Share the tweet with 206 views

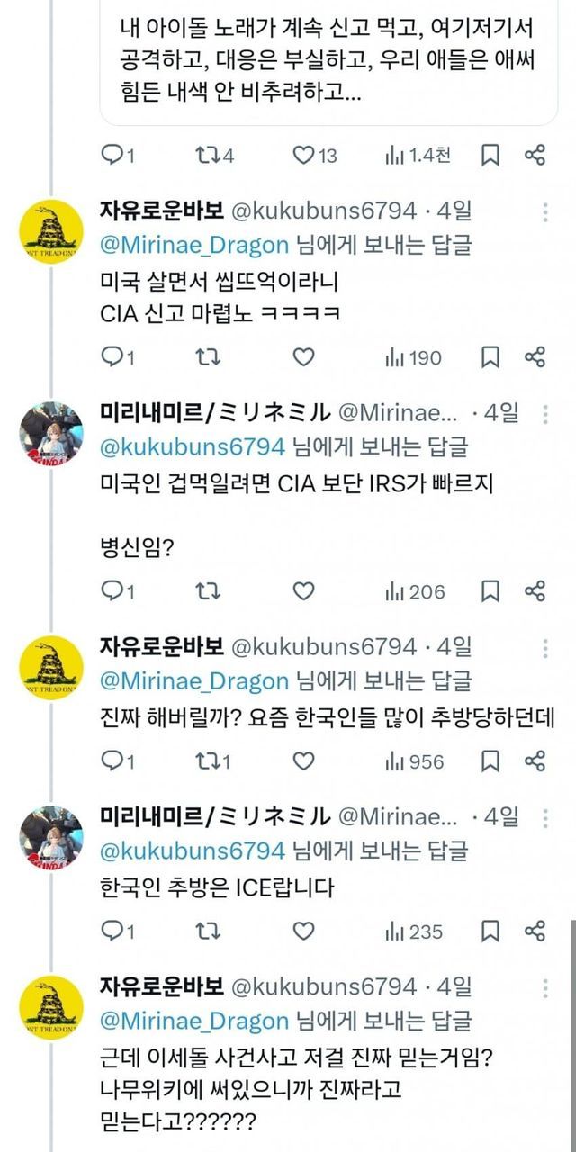(535, 590)
